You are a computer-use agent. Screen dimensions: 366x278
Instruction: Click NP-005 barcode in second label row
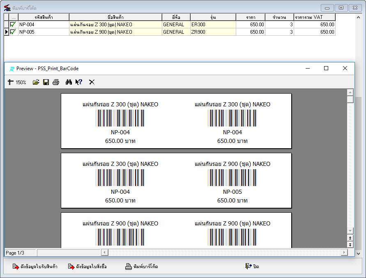[232, 178]
